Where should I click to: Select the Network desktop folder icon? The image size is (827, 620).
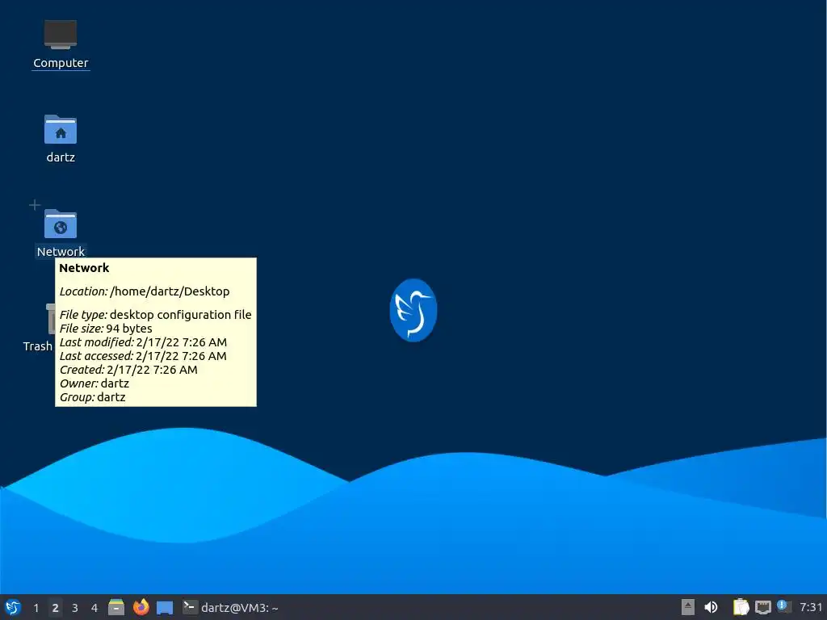[x=60, y=224]
